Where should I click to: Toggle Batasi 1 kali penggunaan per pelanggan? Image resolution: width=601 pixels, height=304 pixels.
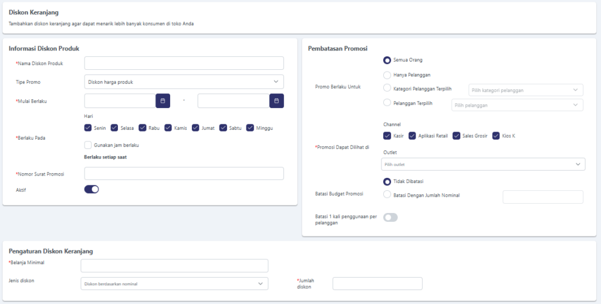coord(390,218)
